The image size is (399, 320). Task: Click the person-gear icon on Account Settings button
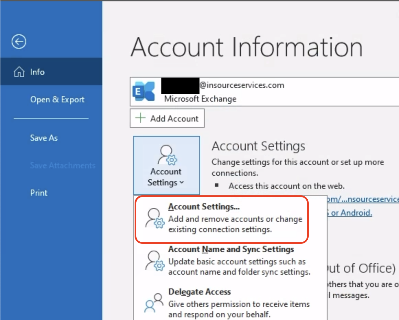point(167,155)
